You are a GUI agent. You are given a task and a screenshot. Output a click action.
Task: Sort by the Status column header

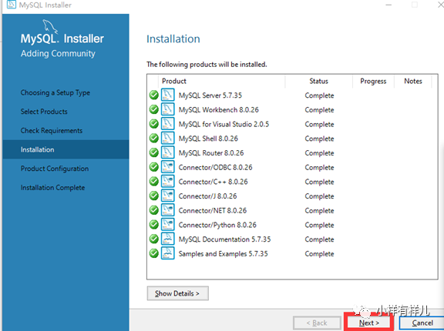click(x=319, y=81)
